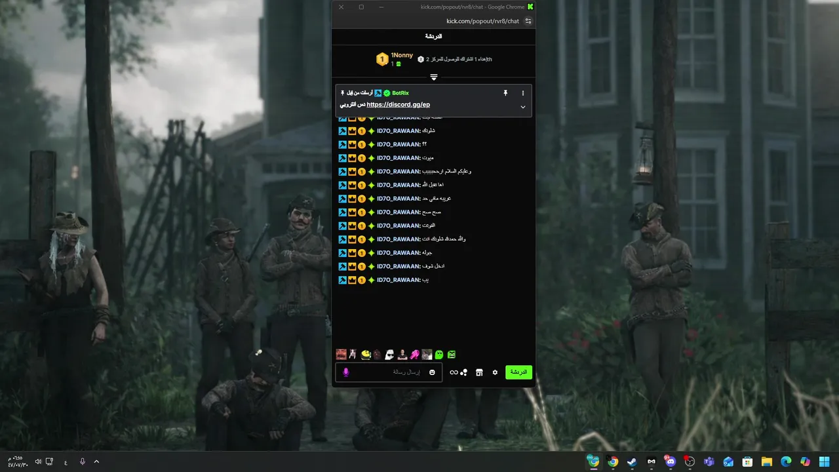The image size is (839, 472).
Task: Click the tray microphone icon
Action: [83, 462]
